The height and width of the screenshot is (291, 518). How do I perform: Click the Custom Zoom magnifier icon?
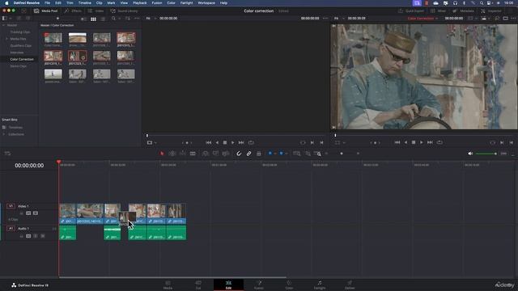pyautogui.click(x=317, y=154)
